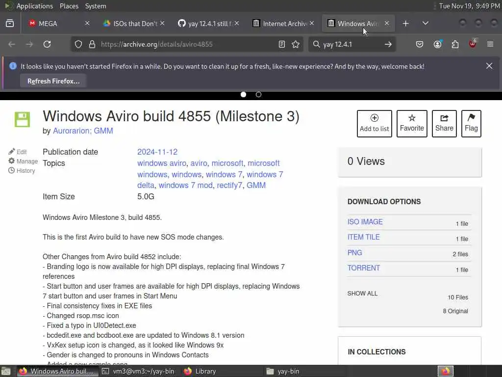This screenshot has width=502, height=377.
Task: Open the 'windows 7 mod' topic link
Action: [186, 185]
